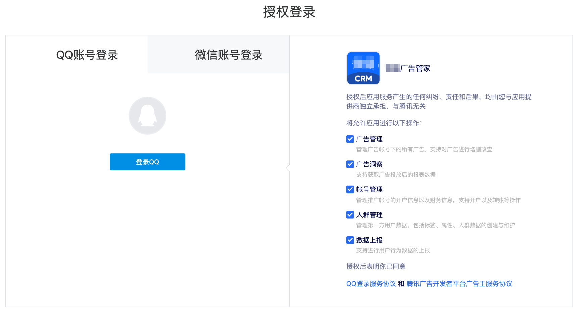Click the QQ penguin avatar placeholder
The image size is (573, 309).
point(147,116)
